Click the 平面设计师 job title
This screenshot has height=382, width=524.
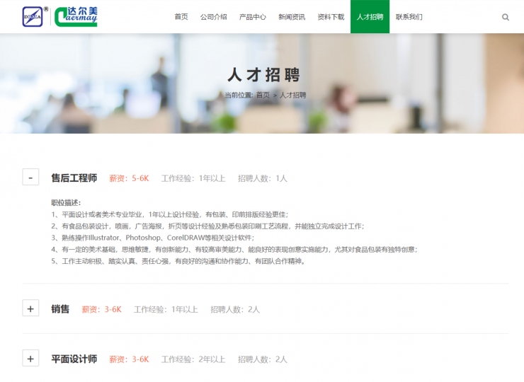coord(74,359)
